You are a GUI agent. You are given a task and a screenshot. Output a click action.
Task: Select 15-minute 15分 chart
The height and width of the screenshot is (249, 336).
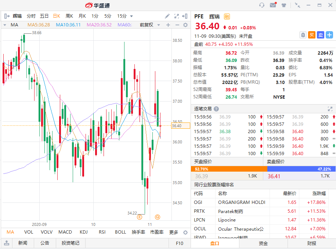pyautogui.click(x=122, y=16)
